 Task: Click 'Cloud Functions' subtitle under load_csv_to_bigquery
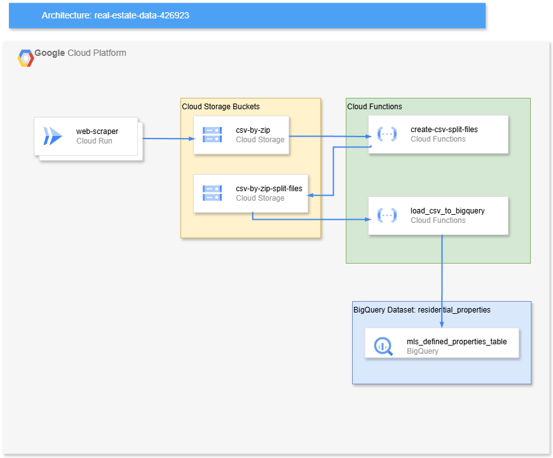pyautogui.click(x=438, y=220)
